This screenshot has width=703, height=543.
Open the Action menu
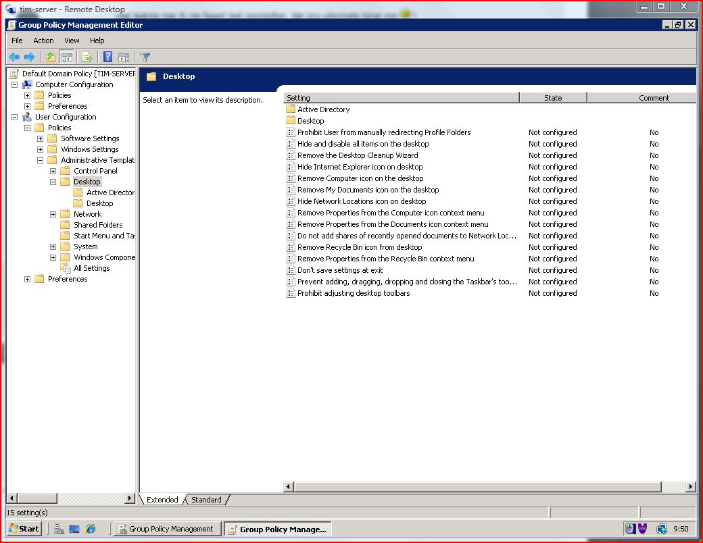tap(43, 41)
